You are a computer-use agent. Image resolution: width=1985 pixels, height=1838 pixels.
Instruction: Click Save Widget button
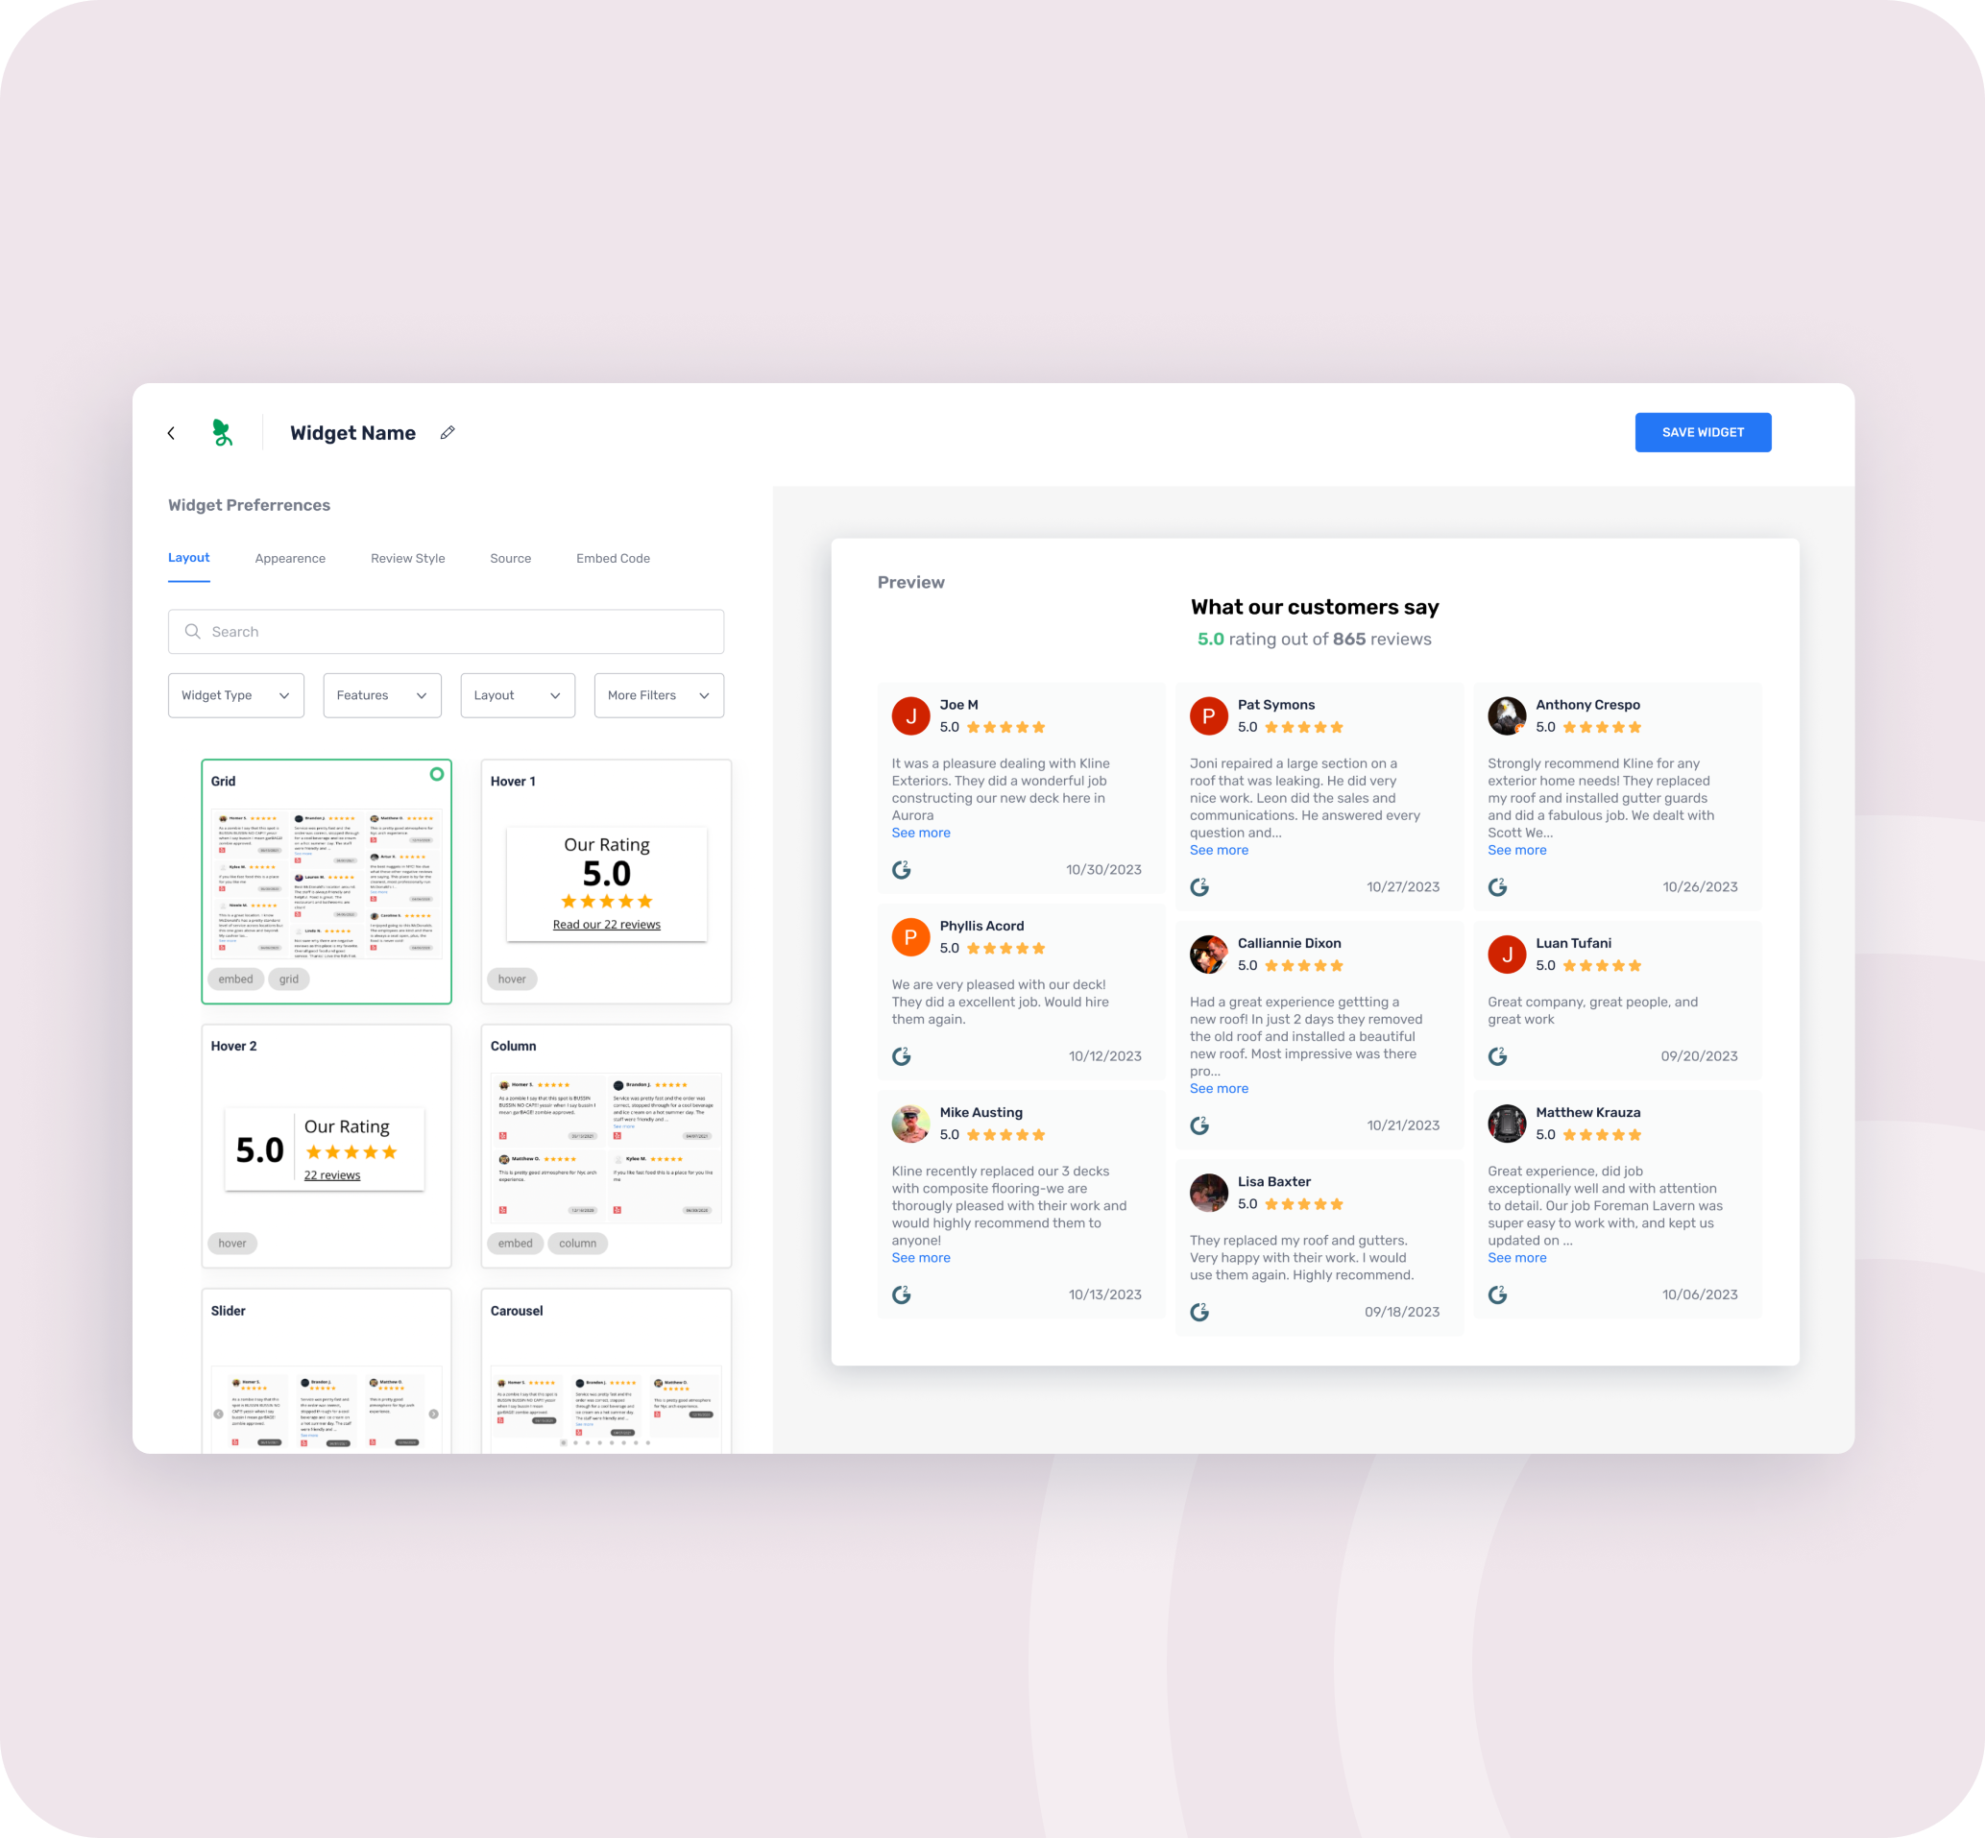pyautogui.click(x=1704, y=430)
